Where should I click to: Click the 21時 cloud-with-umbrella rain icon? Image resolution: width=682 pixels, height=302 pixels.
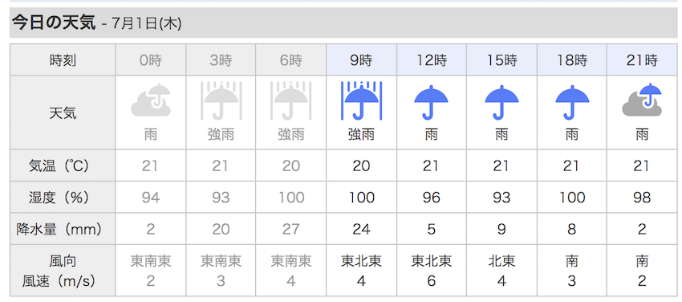[x=642, y=100]
